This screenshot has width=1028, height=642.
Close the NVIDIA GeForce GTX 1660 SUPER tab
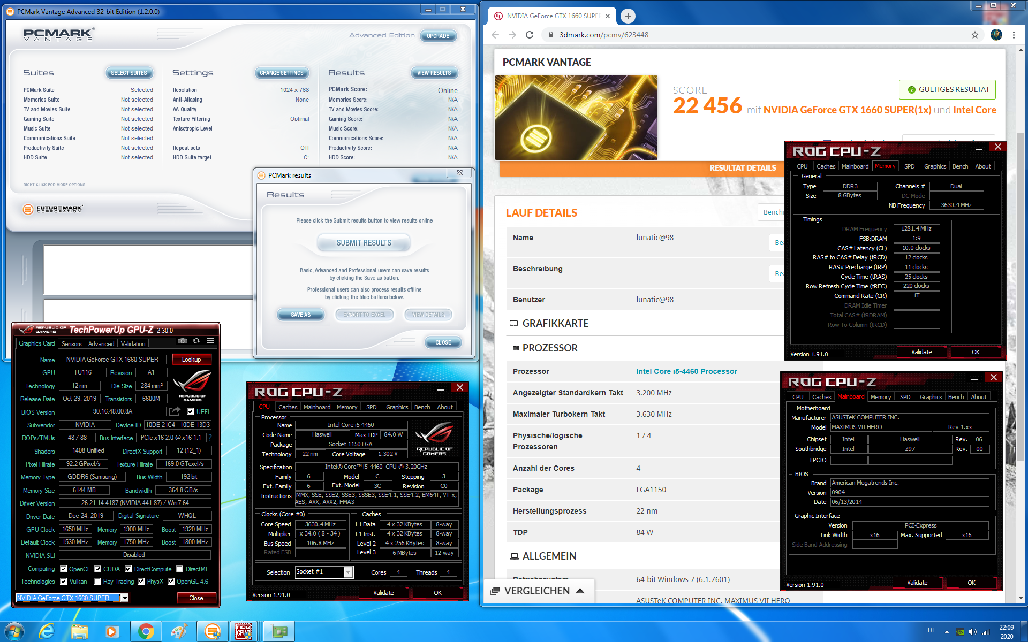[x=608, y=16]
